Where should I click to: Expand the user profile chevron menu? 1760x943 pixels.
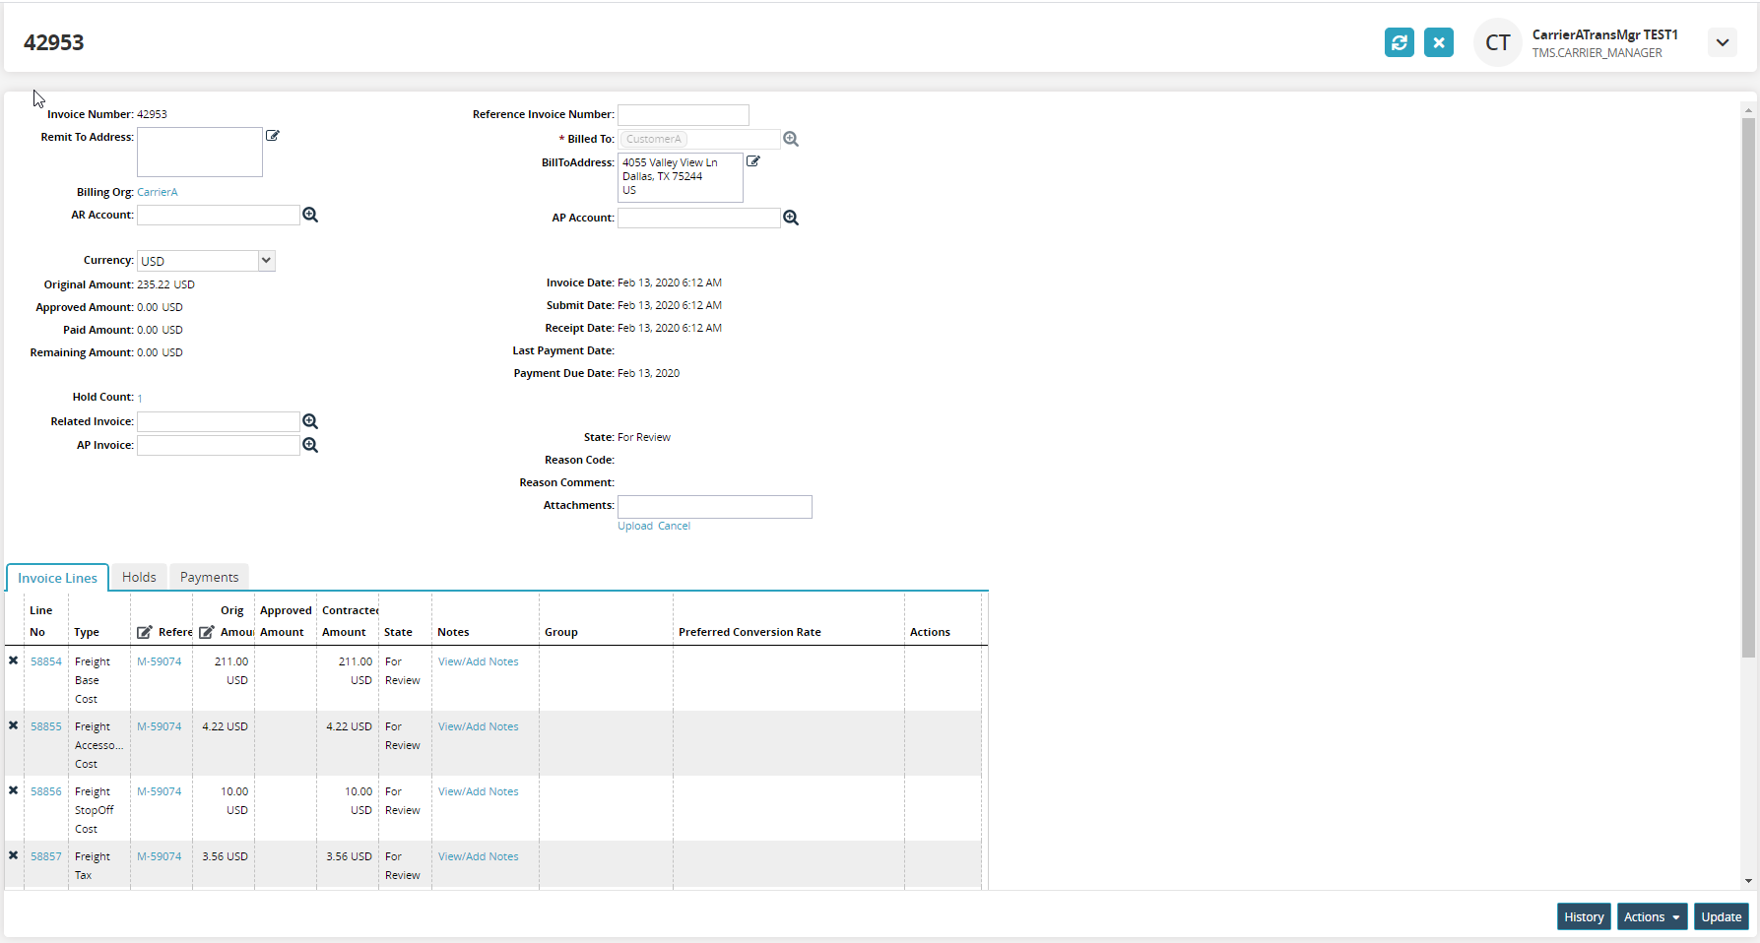click(x=1723, y=42)
